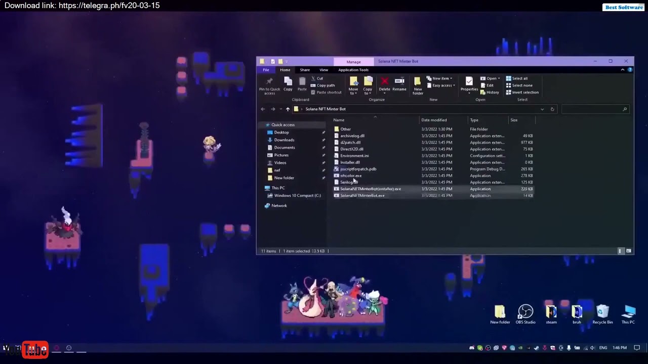Cut the selected file

[317, 78]
